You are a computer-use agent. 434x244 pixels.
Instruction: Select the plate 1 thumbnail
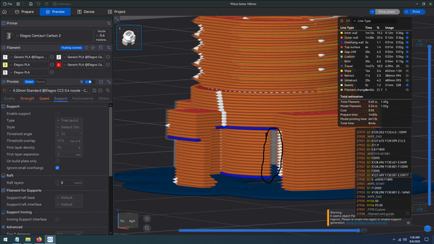(129, 37)
